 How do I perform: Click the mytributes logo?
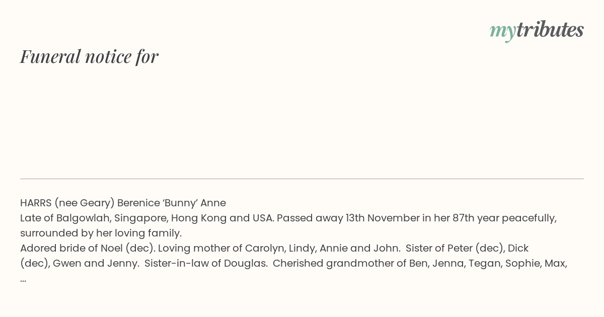point(537,31)
